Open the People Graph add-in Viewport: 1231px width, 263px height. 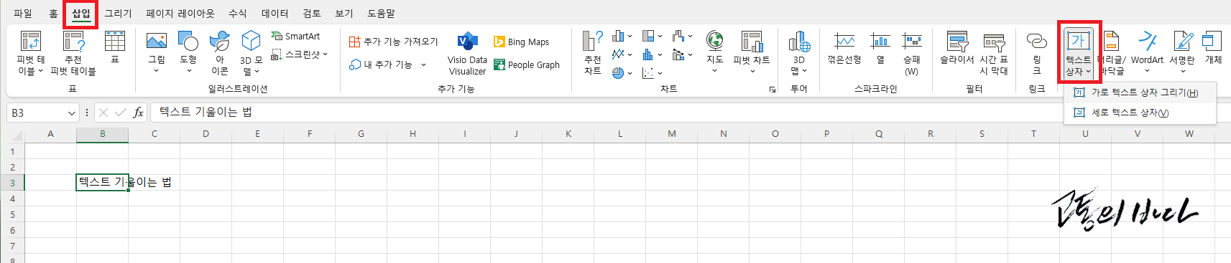[x=526, y=64]
